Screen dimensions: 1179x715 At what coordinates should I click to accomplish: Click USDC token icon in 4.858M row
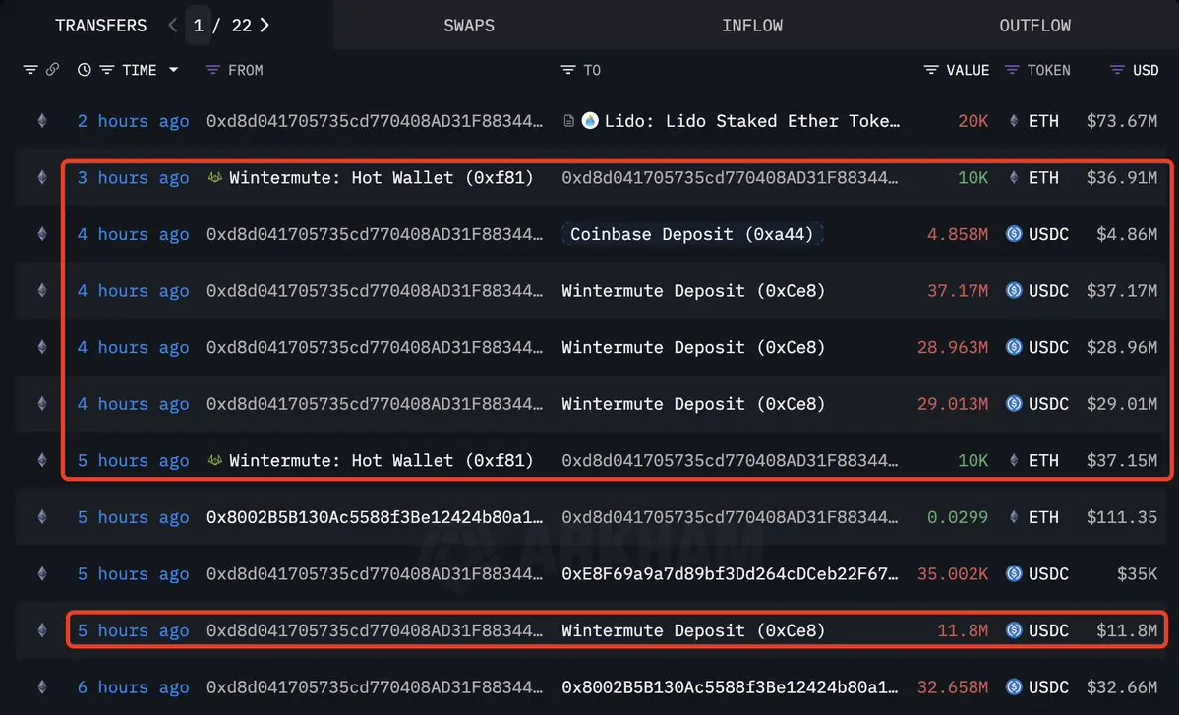[x=1014, y=234]
